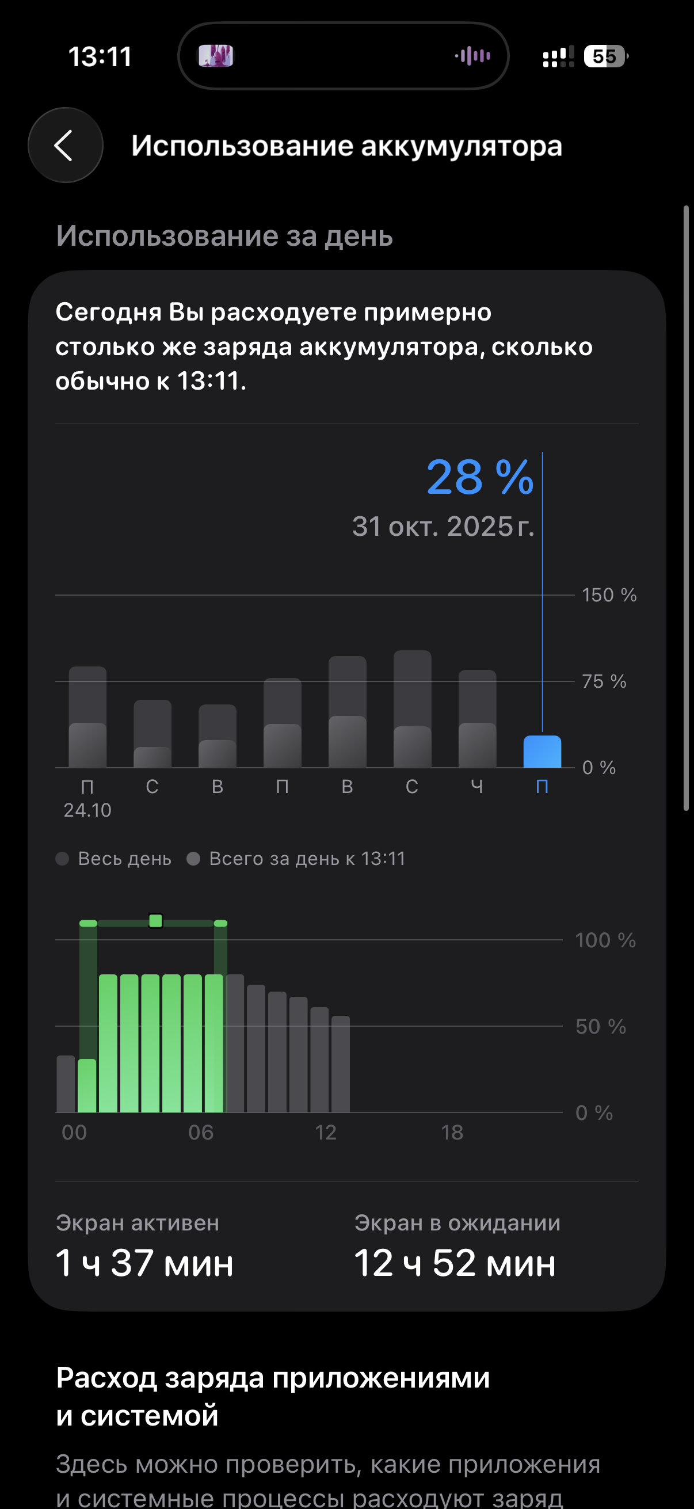Tap the last gray hourly bar before 13:00
Screen dimensions: 694x1509
click(x=341, y=1064)
